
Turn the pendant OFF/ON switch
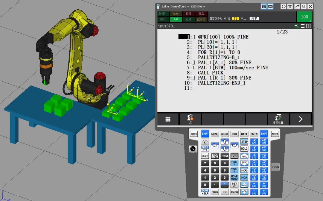(193, 149)
